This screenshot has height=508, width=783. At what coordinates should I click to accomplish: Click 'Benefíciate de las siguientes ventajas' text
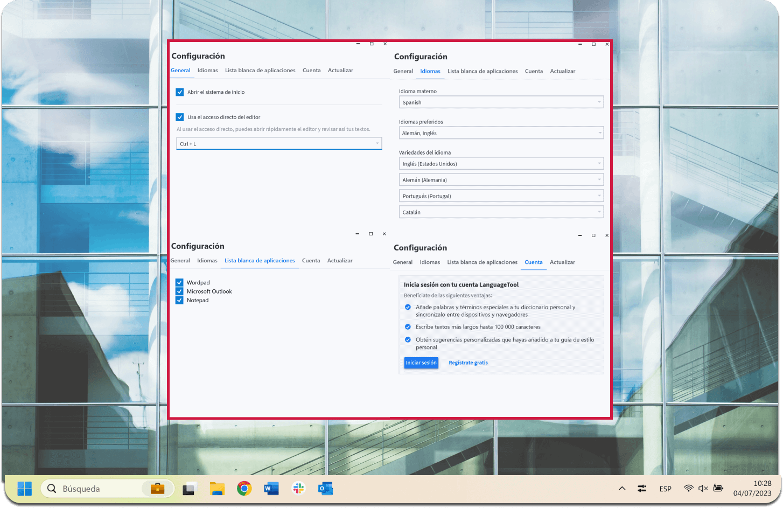tap(448, 295)
